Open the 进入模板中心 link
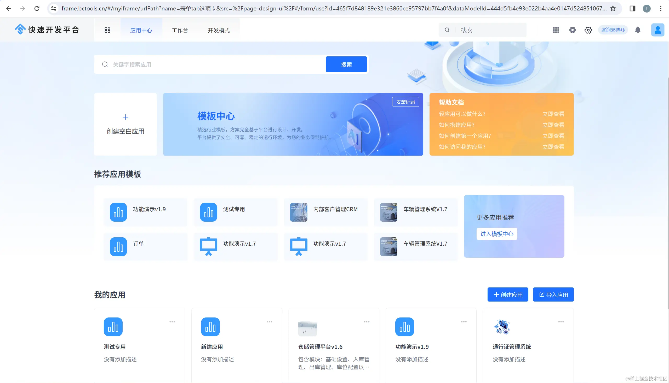The width and height of the screenshot is (669, 383). 497,234
